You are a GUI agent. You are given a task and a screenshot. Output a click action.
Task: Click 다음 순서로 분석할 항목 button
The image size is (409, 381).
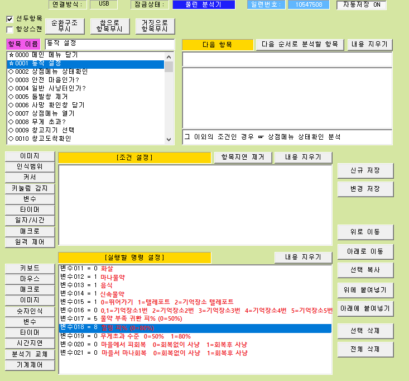click(x=300, y=45)
